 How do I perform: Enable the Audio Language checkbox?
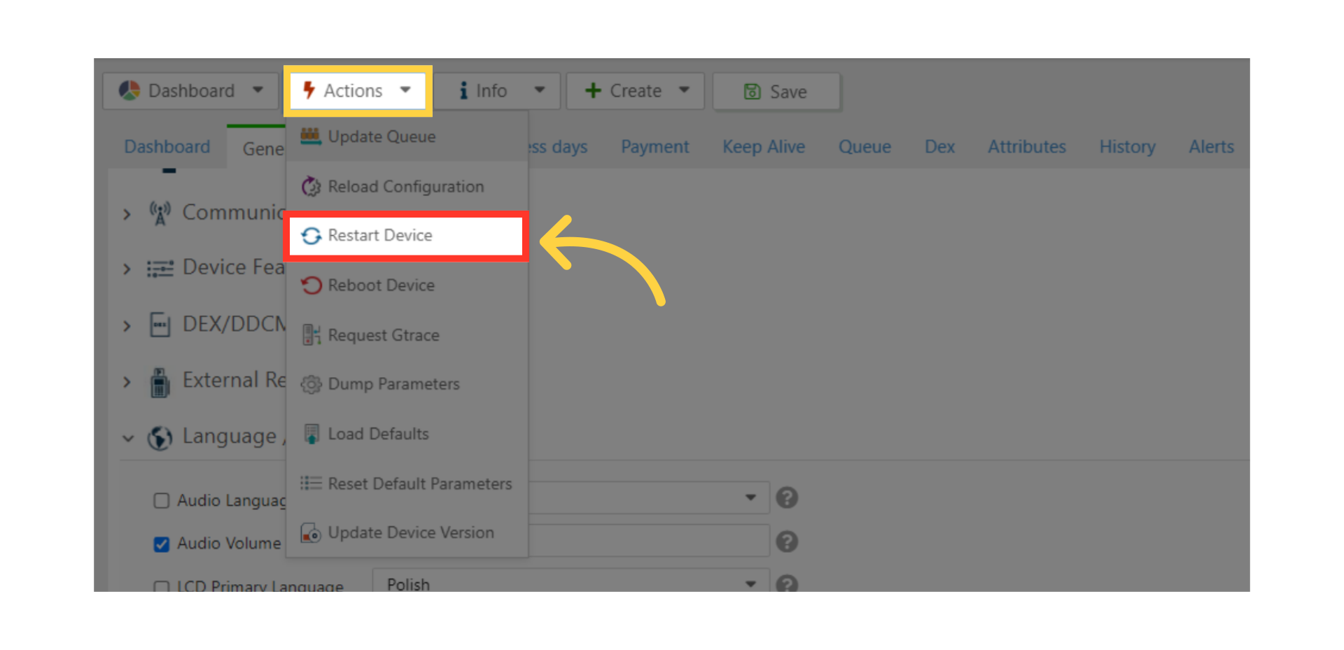click(162, 501)
